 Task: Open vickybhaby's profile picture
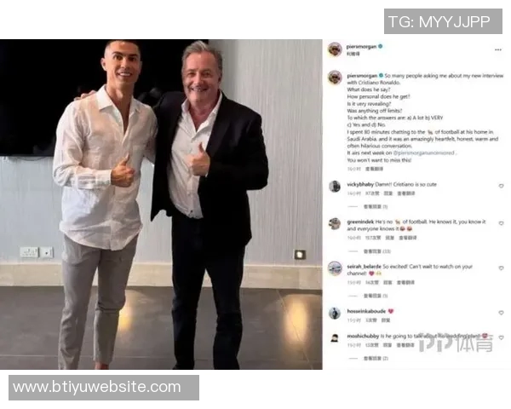click(335, 187)
